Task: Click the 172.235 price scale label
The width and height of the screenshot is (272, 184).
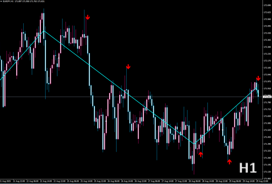Action: coord(267,54)
